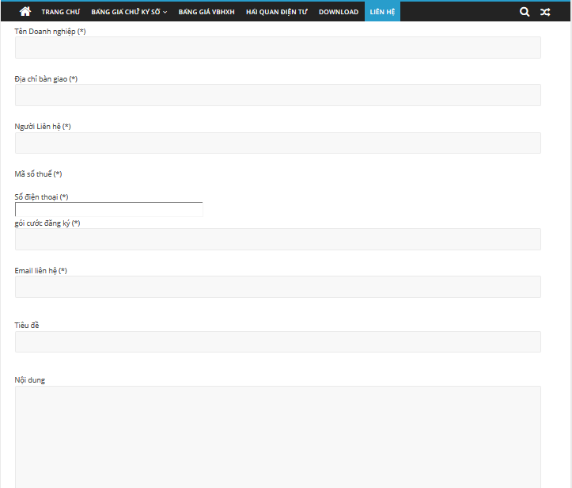Click into the Email liên hệ field
572x488 pixels.
[278, 287]
